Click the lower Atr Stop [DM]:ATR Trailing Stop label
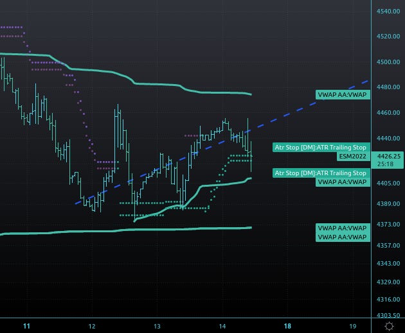The height and width of the screenshot is (333, 405). (321, 173)
